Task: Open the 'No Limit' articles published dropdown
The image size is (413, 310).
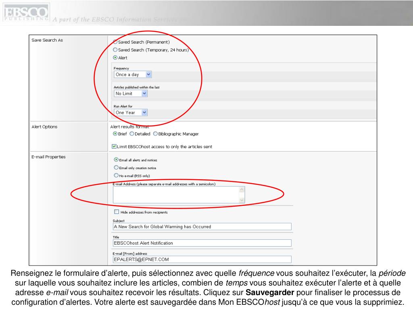Action: point(131,94)
